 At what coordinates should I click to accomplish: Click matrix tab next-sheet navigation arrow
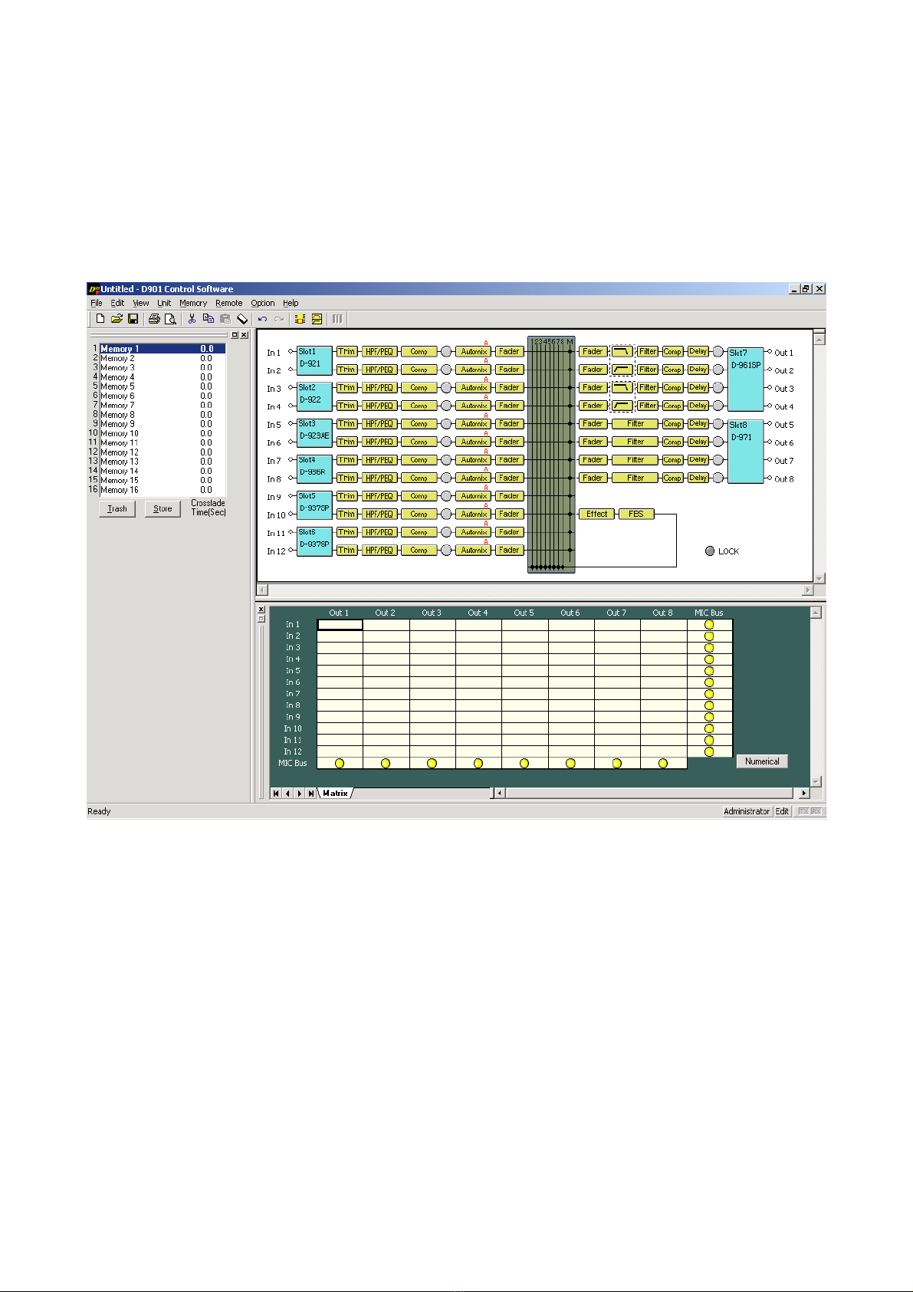pos(300,793)
